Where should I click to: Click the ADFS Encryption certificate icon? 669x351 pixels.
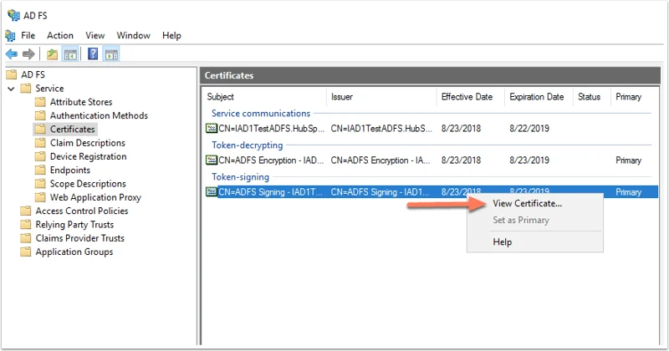212,160
